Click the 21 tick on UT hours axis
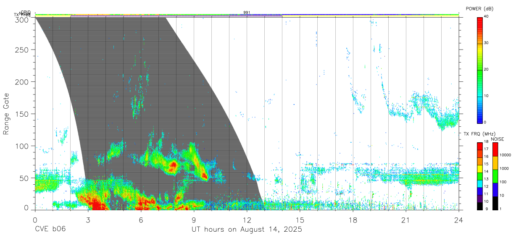This screenshot has width=516, height=238. (405, 220)
